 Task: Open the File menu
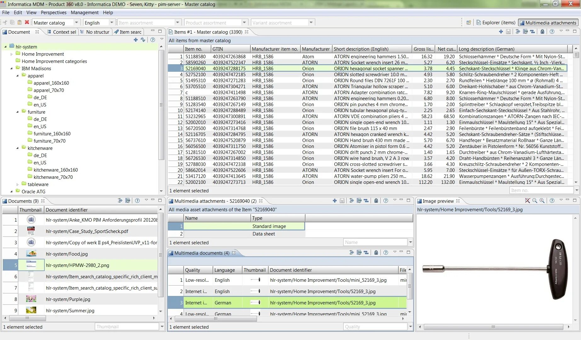pyautogui.click(x=6, y=12)
